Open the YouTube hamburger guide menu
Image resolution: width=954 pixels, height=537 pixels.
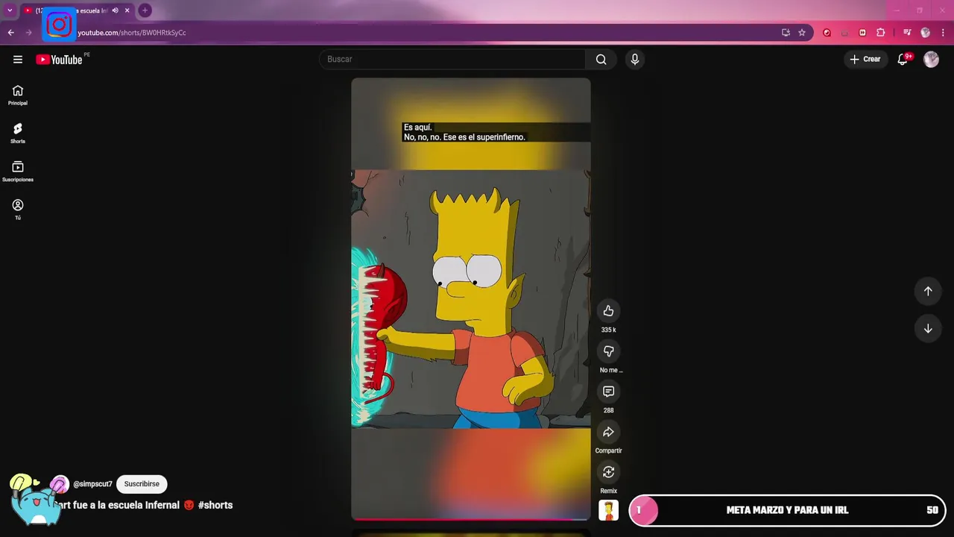click(18, 60)
